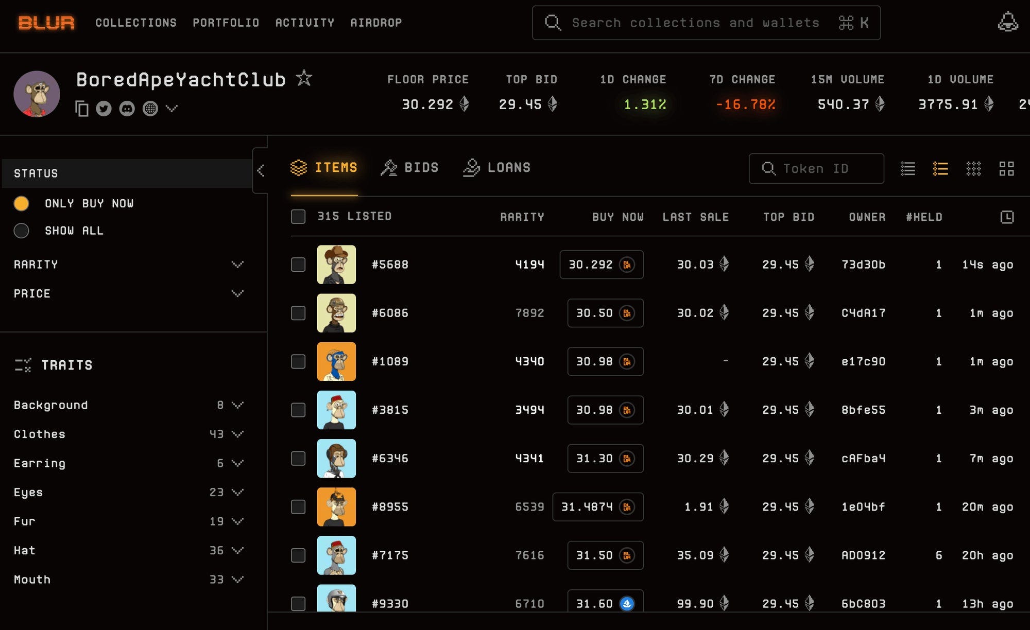This screenshot has height=630, width=1030.
Task: Buy #6346 for 31.30
Action: pyautogui.click(x=606, y=458)
